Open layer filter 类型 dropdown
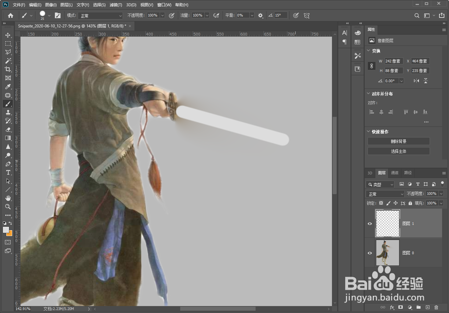 pyautogui.click(x=380, y=184)
